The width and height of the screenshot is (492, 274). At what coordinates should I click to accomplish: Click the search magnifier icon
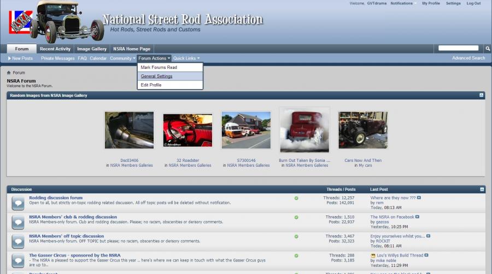click(x=488, y=49)
